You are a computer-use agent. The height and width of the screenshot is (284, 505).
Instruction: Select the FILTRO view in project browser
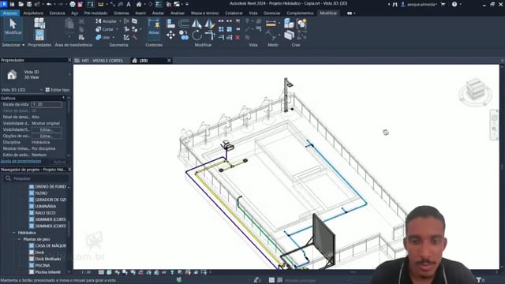point(41,193)
